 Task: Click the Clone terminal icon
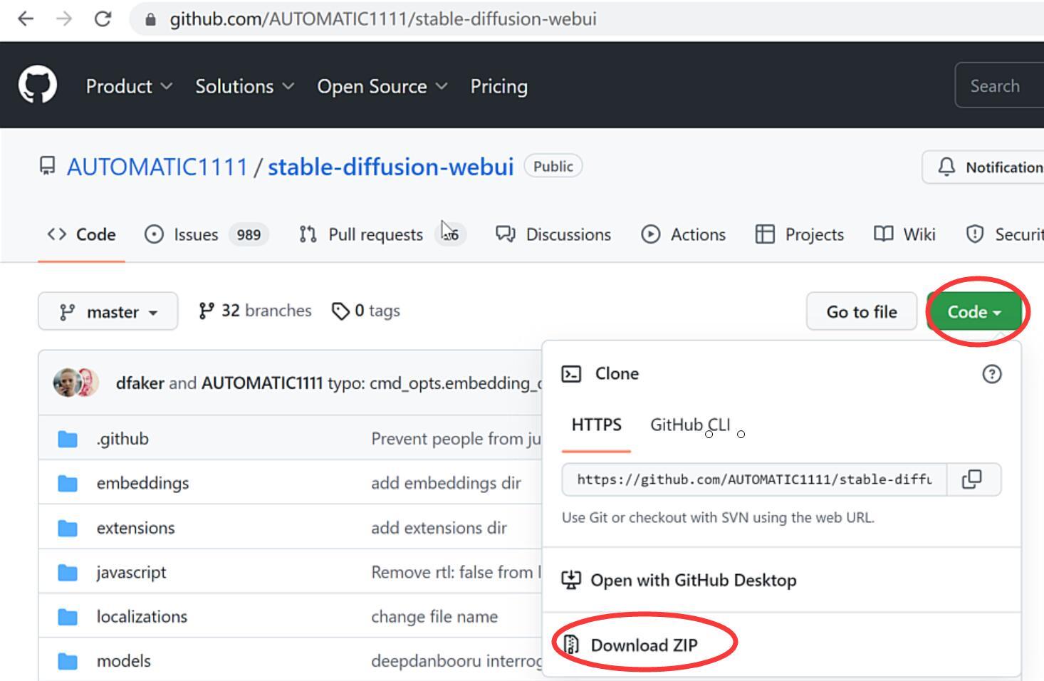[x=571, y=374]
